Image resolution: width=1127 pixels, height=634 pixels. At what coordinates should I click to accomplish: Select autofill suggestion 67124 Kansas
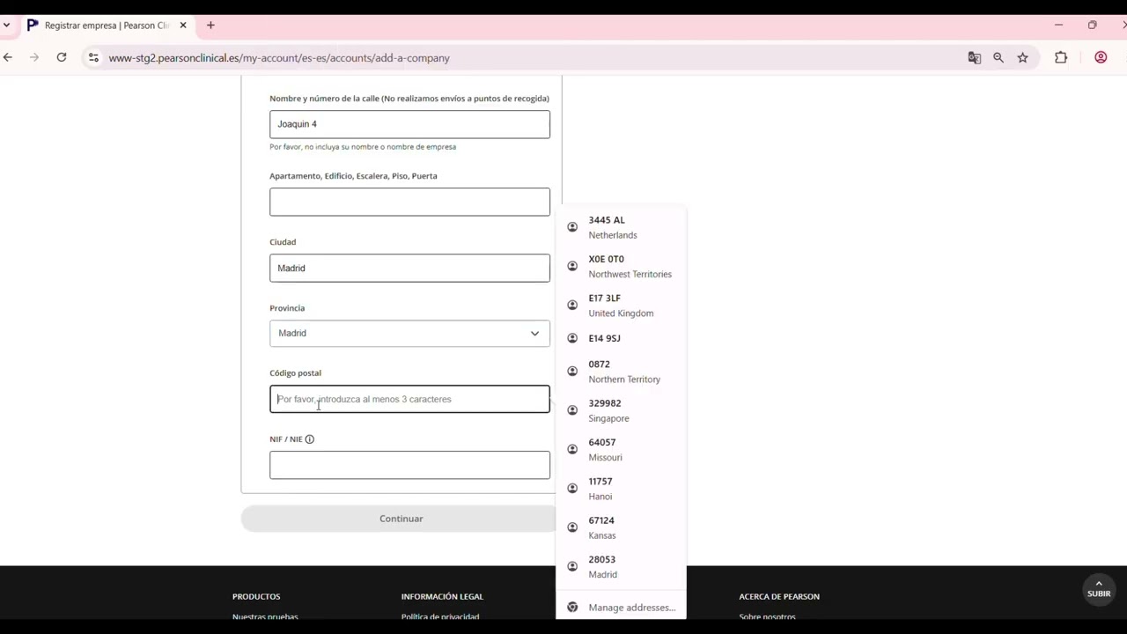pos(621,527)
